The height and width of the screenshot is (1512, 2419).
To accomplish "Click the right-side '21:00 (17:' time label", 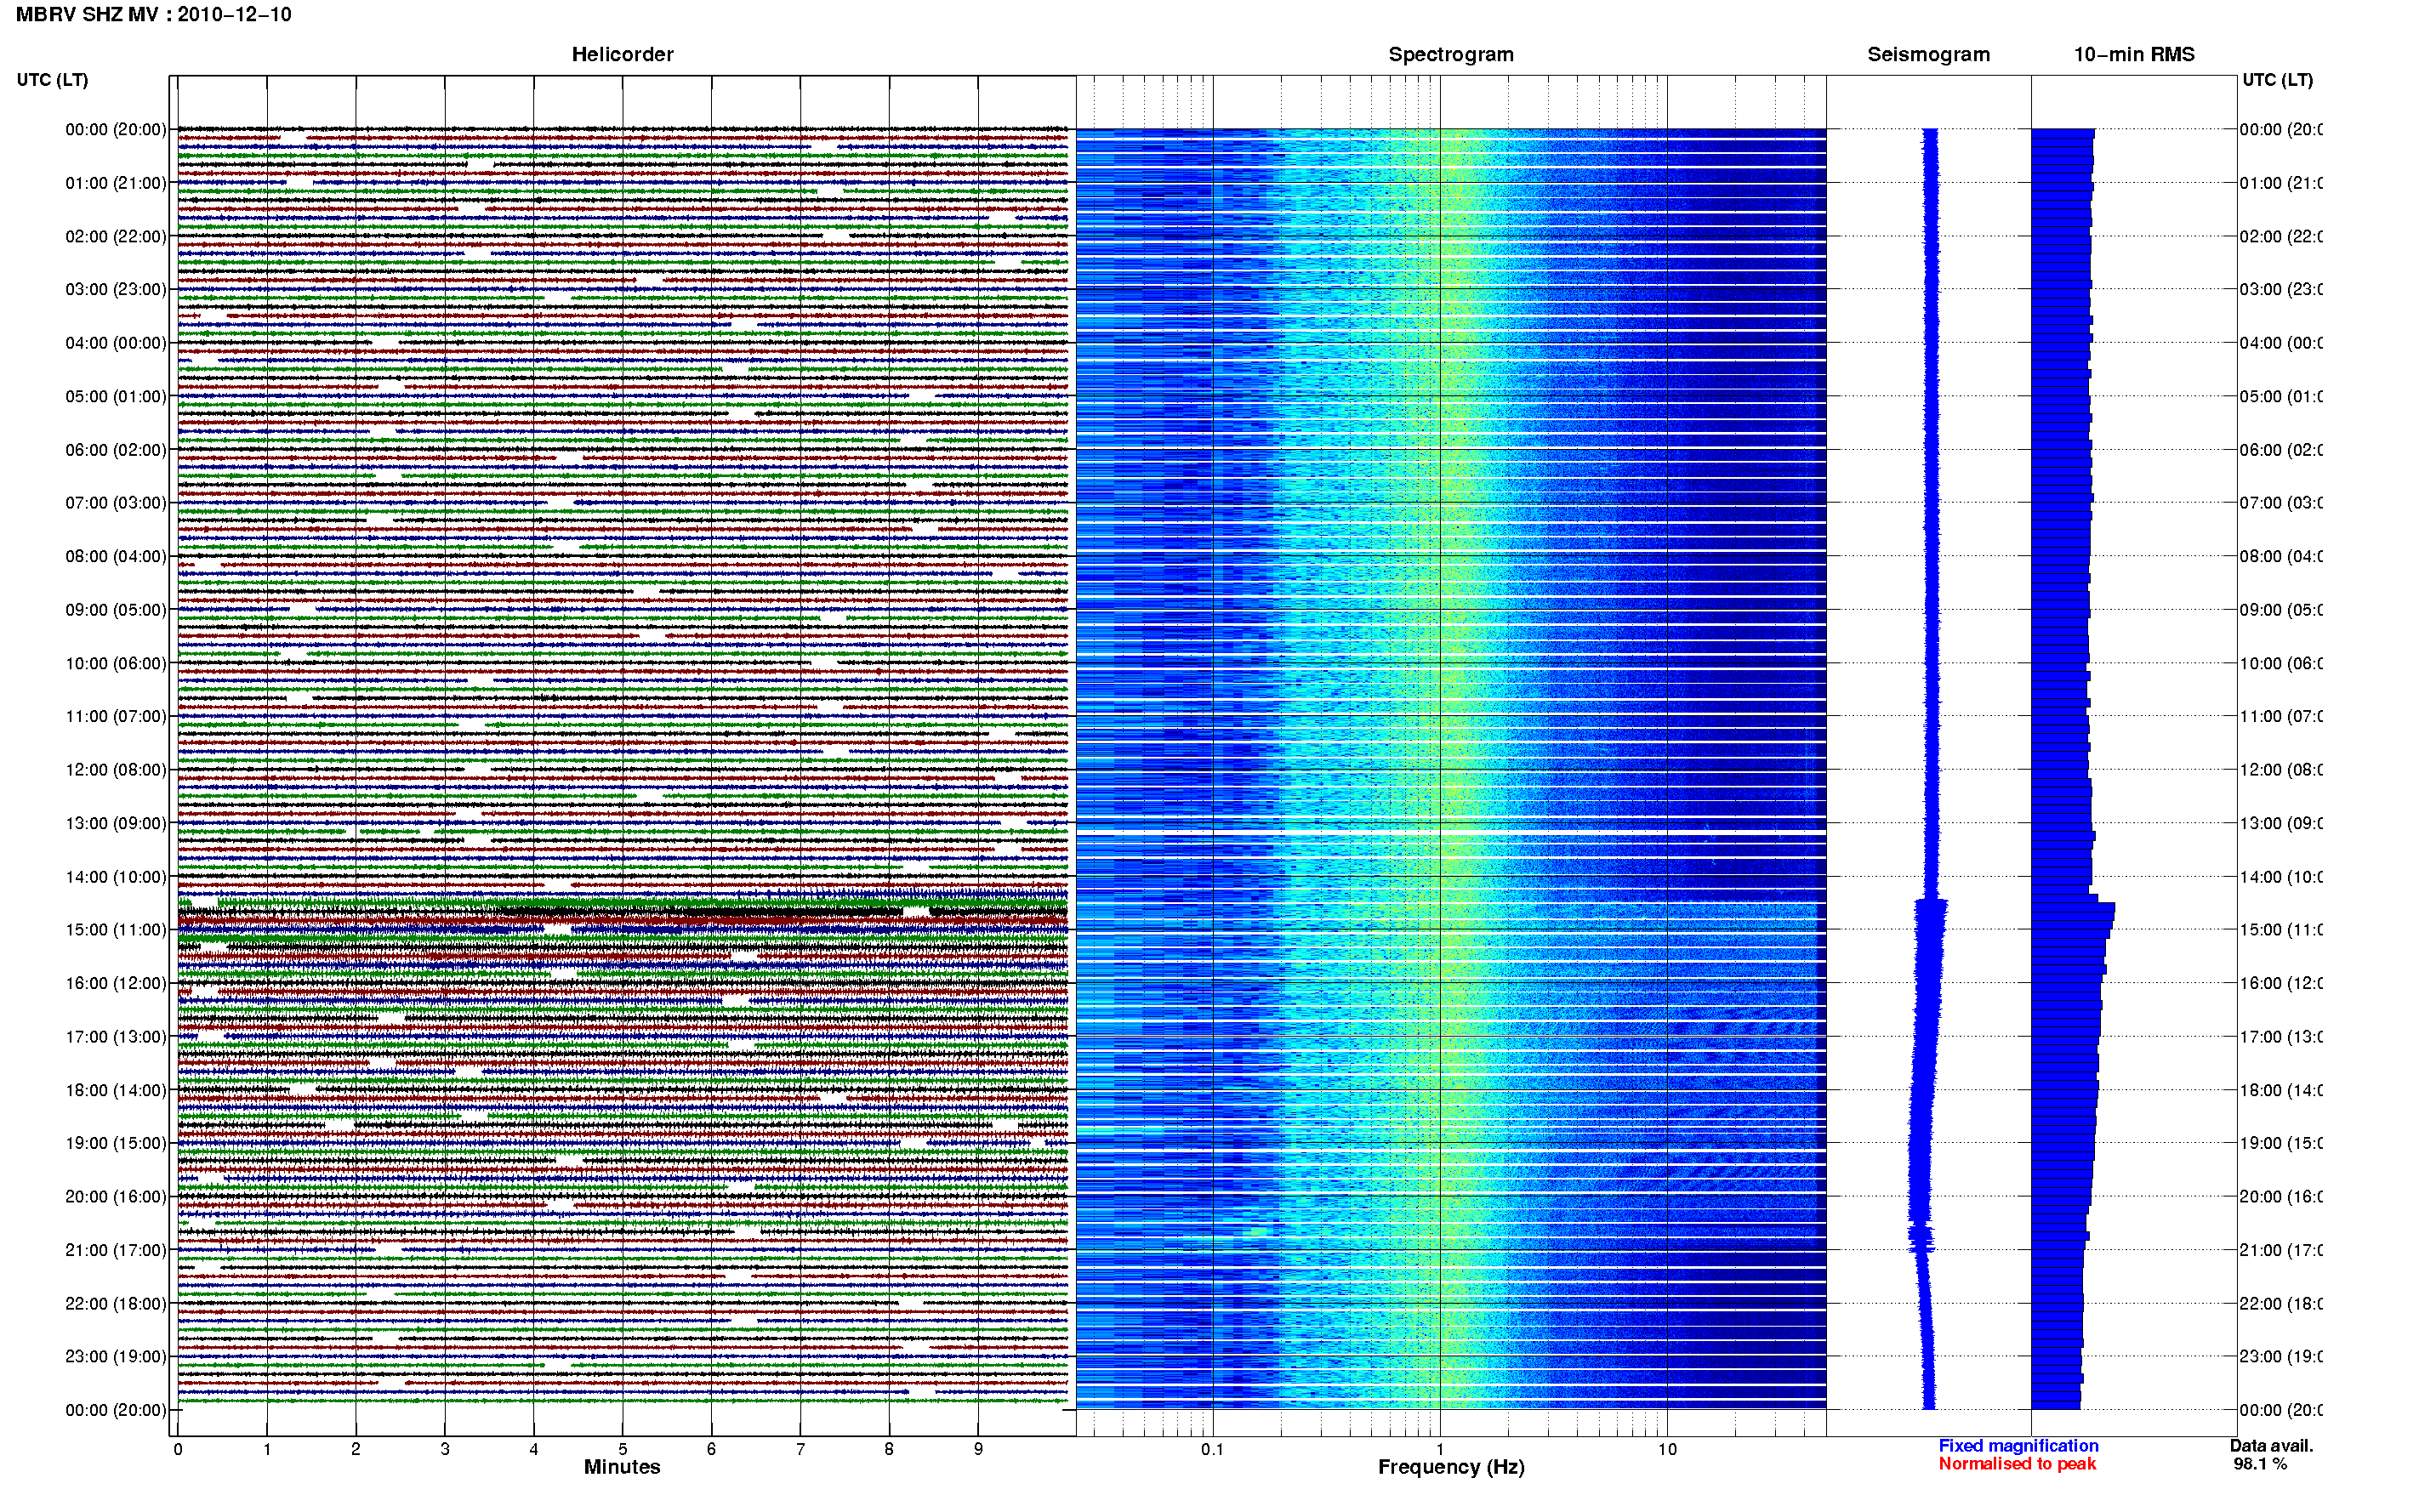I will [2281, 1250].
